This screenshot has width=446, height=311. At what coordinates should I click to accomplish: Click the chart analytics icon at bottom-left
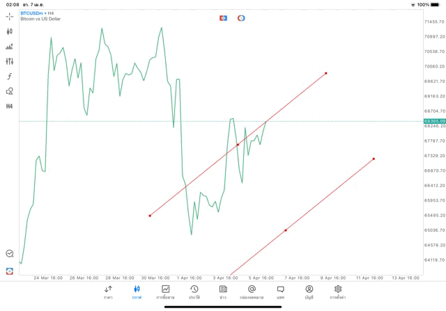coord(10,254)
